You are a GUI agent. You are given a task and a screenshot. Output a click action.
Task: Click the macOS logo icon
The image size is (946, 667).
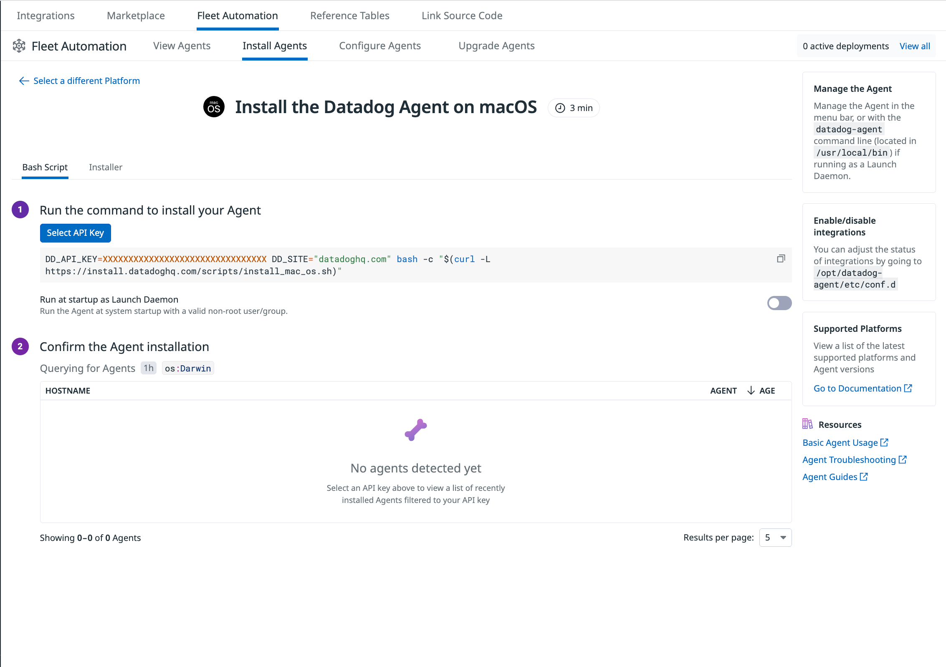(214, 107)
